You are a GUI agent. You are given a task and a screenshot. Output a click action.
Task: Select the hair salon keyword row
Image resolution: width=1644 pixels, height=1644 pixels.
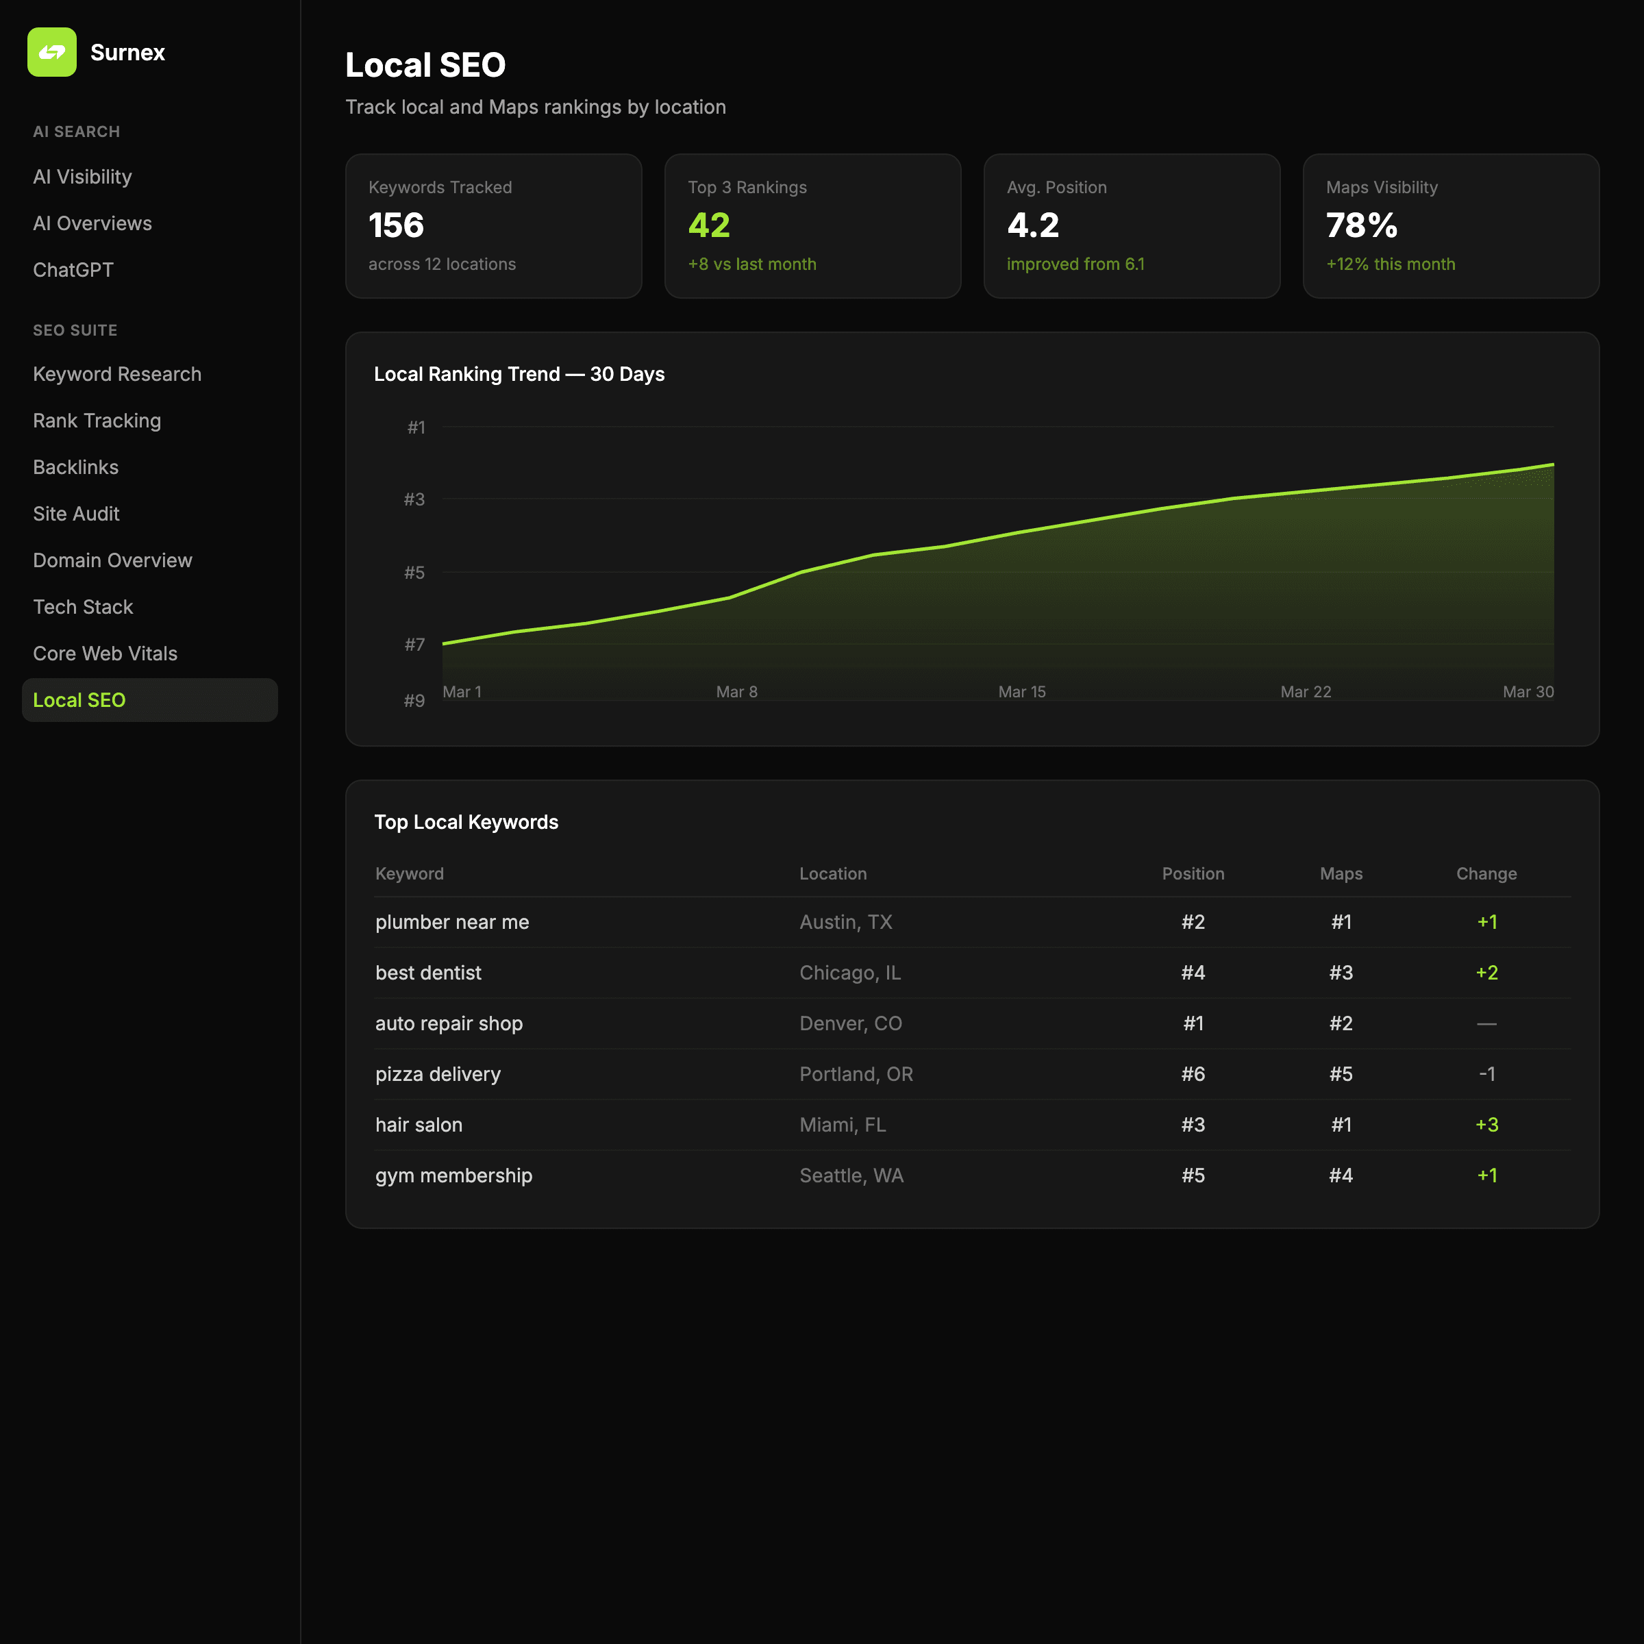click(x=419, y=1125)
